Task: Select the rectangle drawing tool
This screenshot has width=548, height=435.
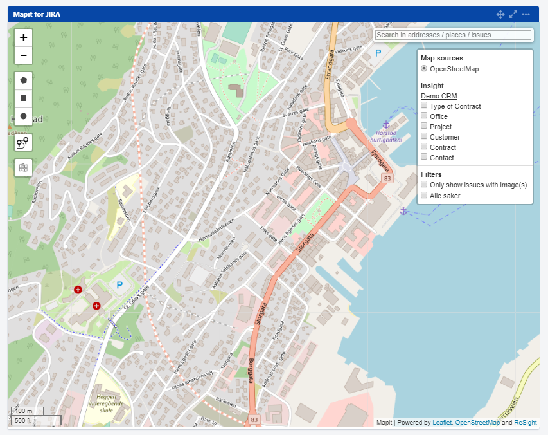Action: tap(24, 98)
